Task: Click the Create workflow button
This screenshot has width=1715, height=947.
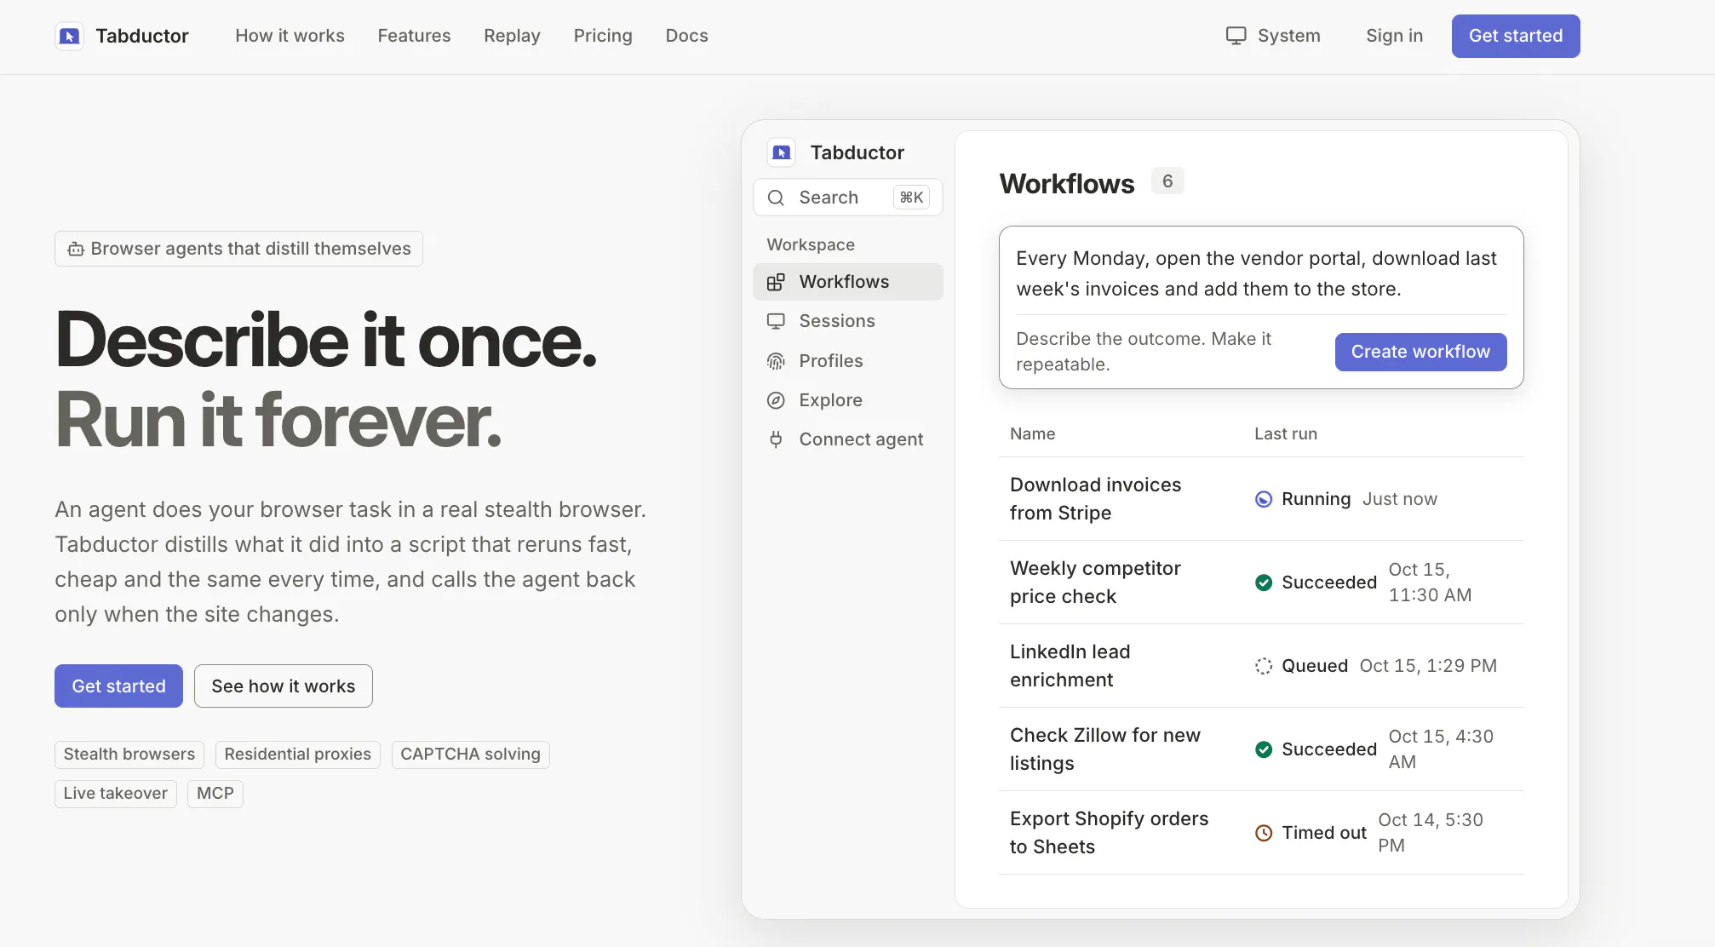Action: 1420,352
